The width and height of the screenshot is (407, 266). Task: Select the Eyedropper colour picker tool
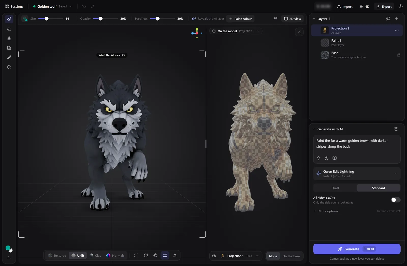[x=9, y=57]
